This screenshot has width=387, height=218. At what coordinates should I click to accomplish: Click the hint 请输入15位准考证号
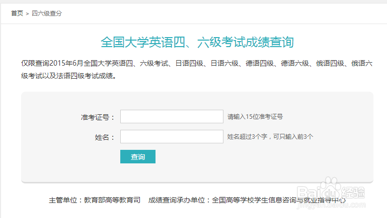click(255, 117)
